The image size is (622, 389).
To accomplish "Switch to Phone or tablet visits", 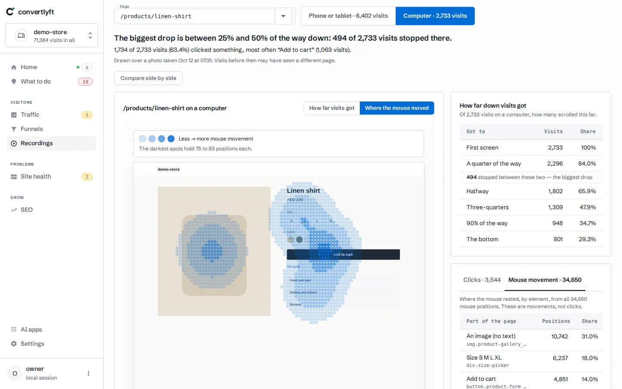I will pyautogui.click(x=348, y=16).
